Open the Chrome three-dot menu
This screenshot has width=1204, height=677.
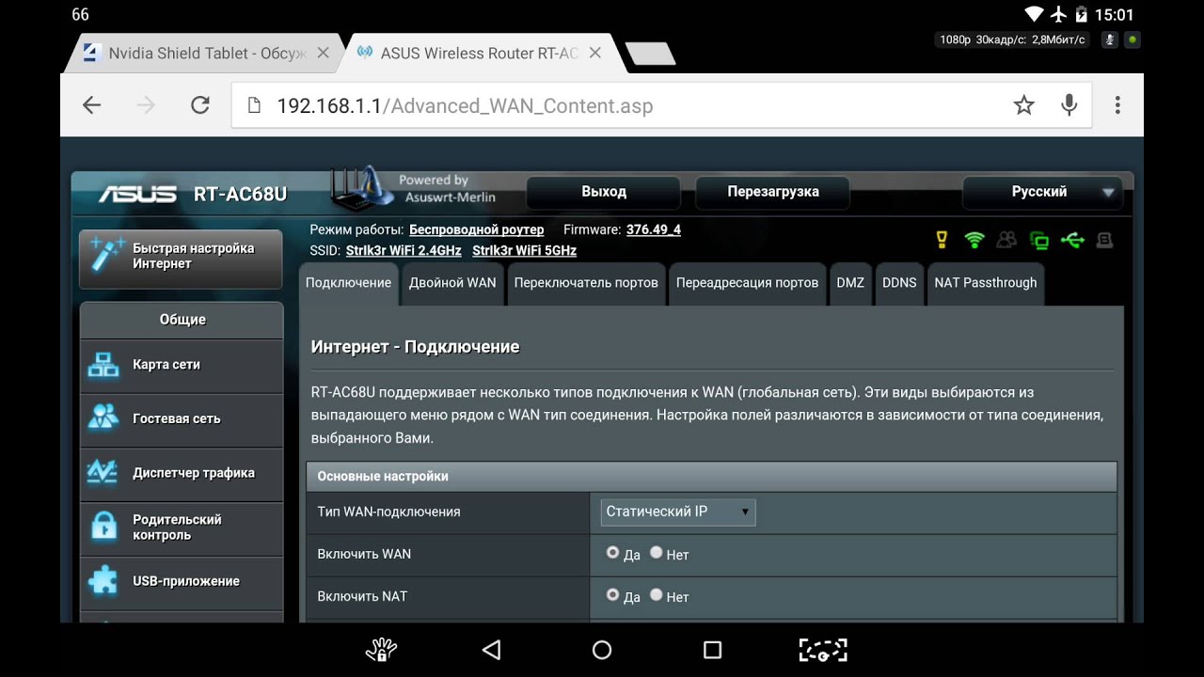coord(1117,105)
